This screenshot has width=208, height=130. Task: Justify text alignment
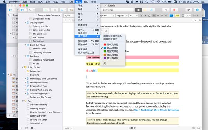[x=166, y=16]
